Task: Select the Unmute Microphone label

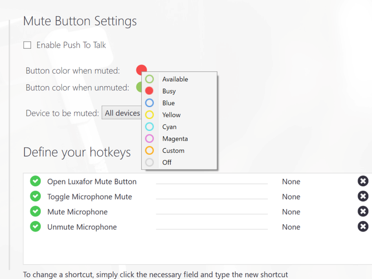Action: pyautogui.click(x=82, y=227)
